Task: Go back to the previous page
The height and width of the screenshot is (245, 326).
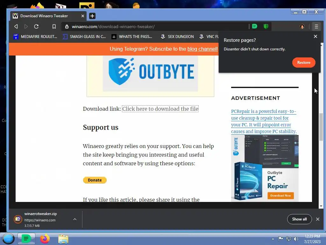Action: [x=16, y=26]
